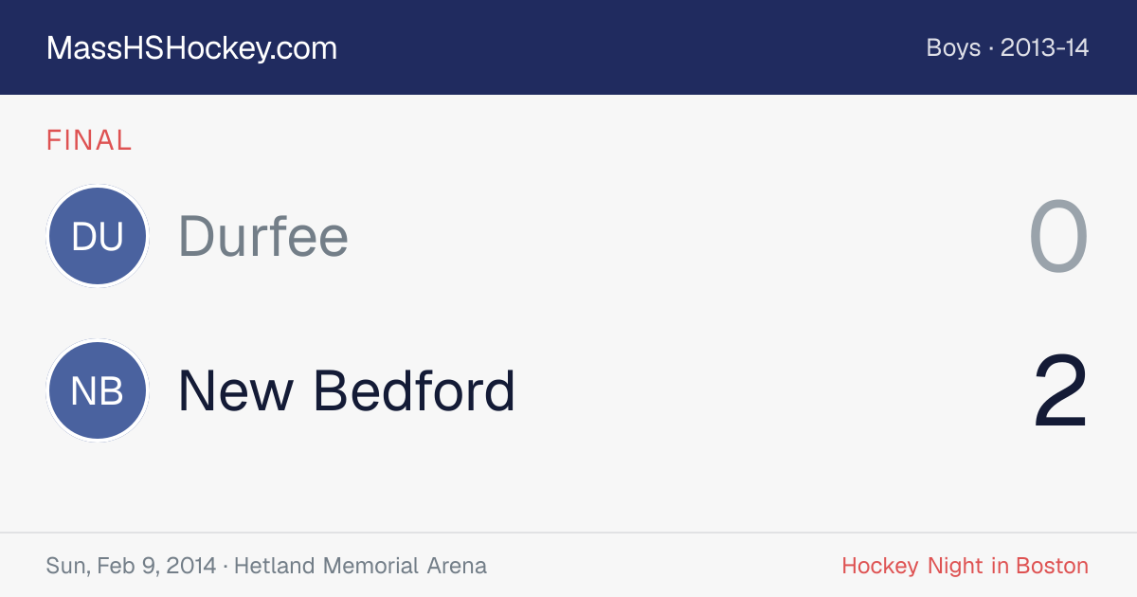
Task: Click the red FINAL status label
Action: [89, 141]
